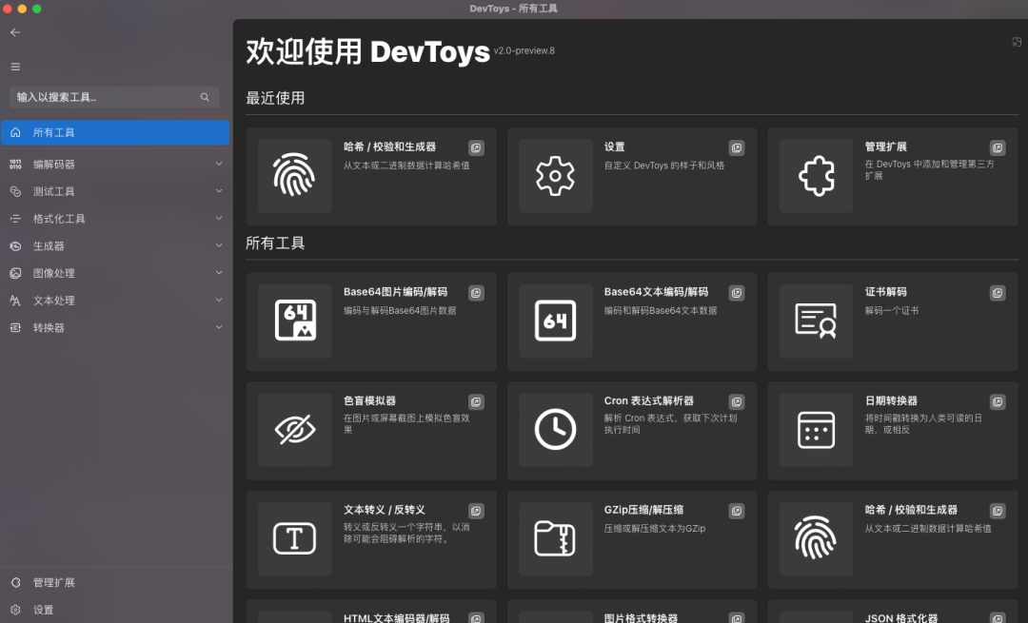Open the 格式化工具 category
Image resolution: width=1028 pixels, height=623 pixels.
point(115,218)
